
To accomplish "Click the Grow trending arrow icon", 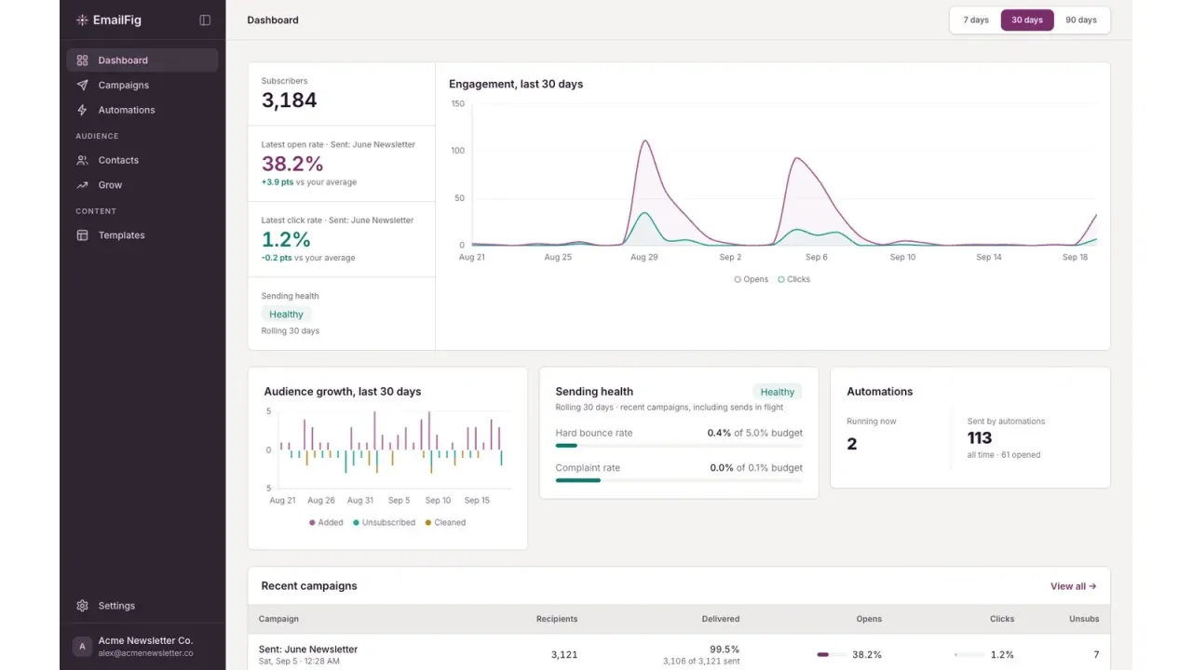I will [82, 185].
